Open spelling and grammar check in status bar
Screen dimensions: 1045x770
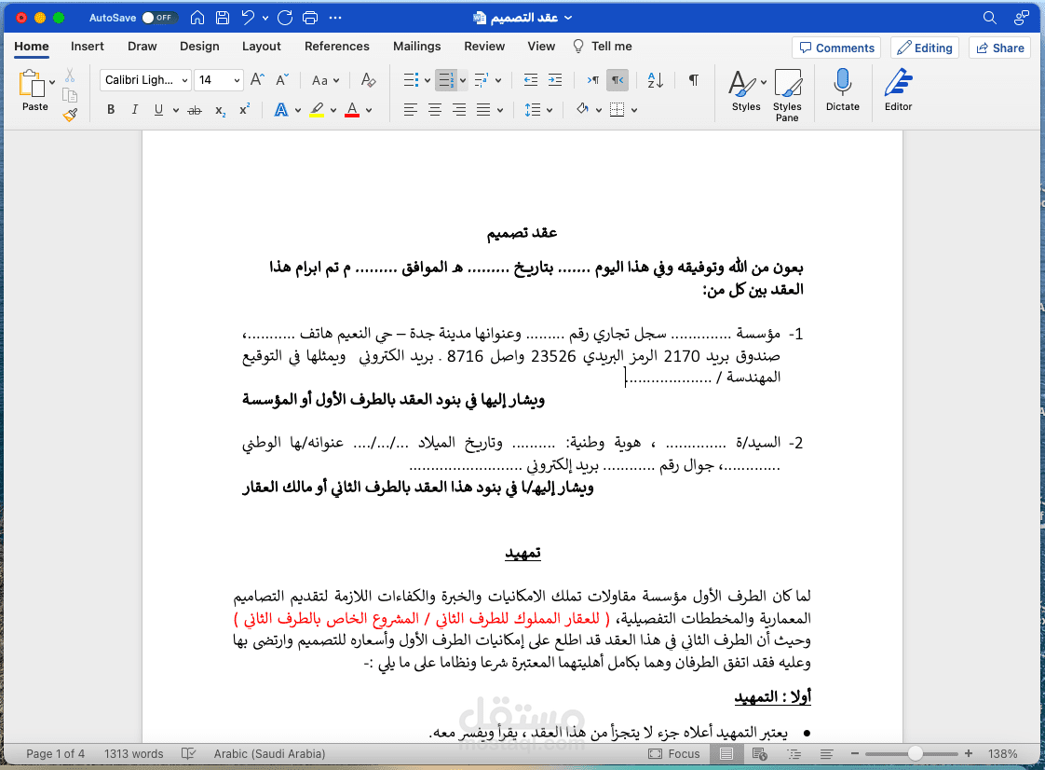coord(189,753)
